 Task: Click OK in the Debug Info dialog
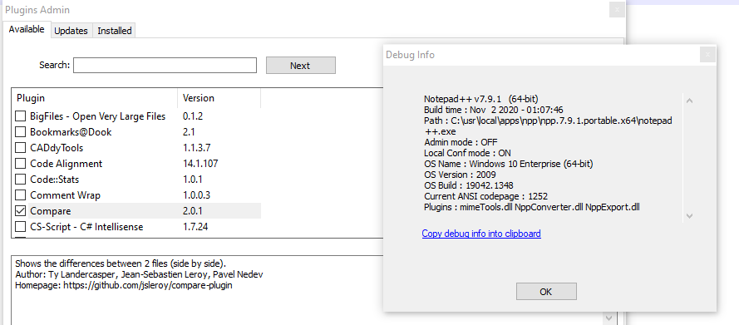pos(546,292)
